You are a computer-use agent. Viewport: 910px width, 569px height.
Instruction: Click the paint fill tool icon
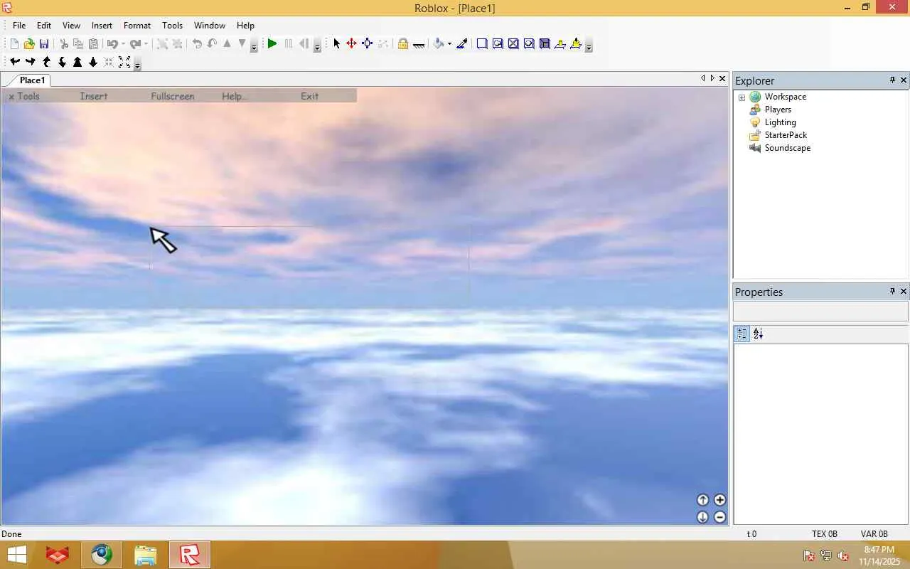(x=439, y=44)
